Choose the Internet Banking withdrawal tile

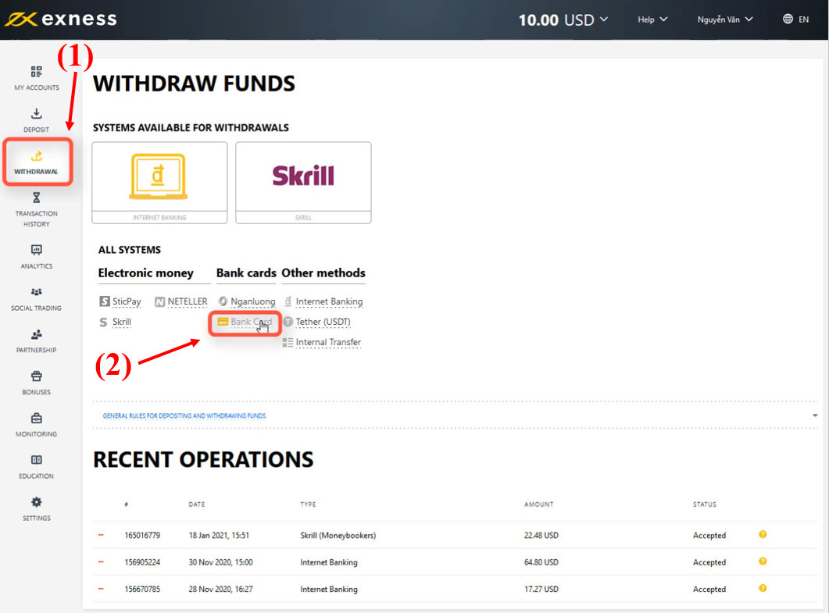coord(159,183)
